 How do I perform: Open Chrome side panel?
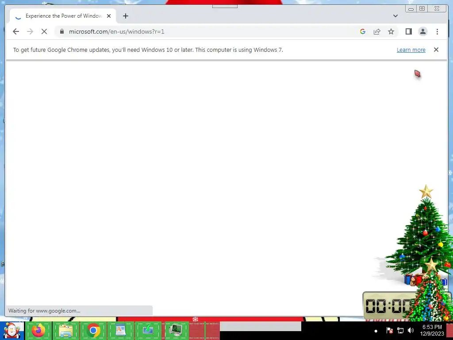(408, 31)
